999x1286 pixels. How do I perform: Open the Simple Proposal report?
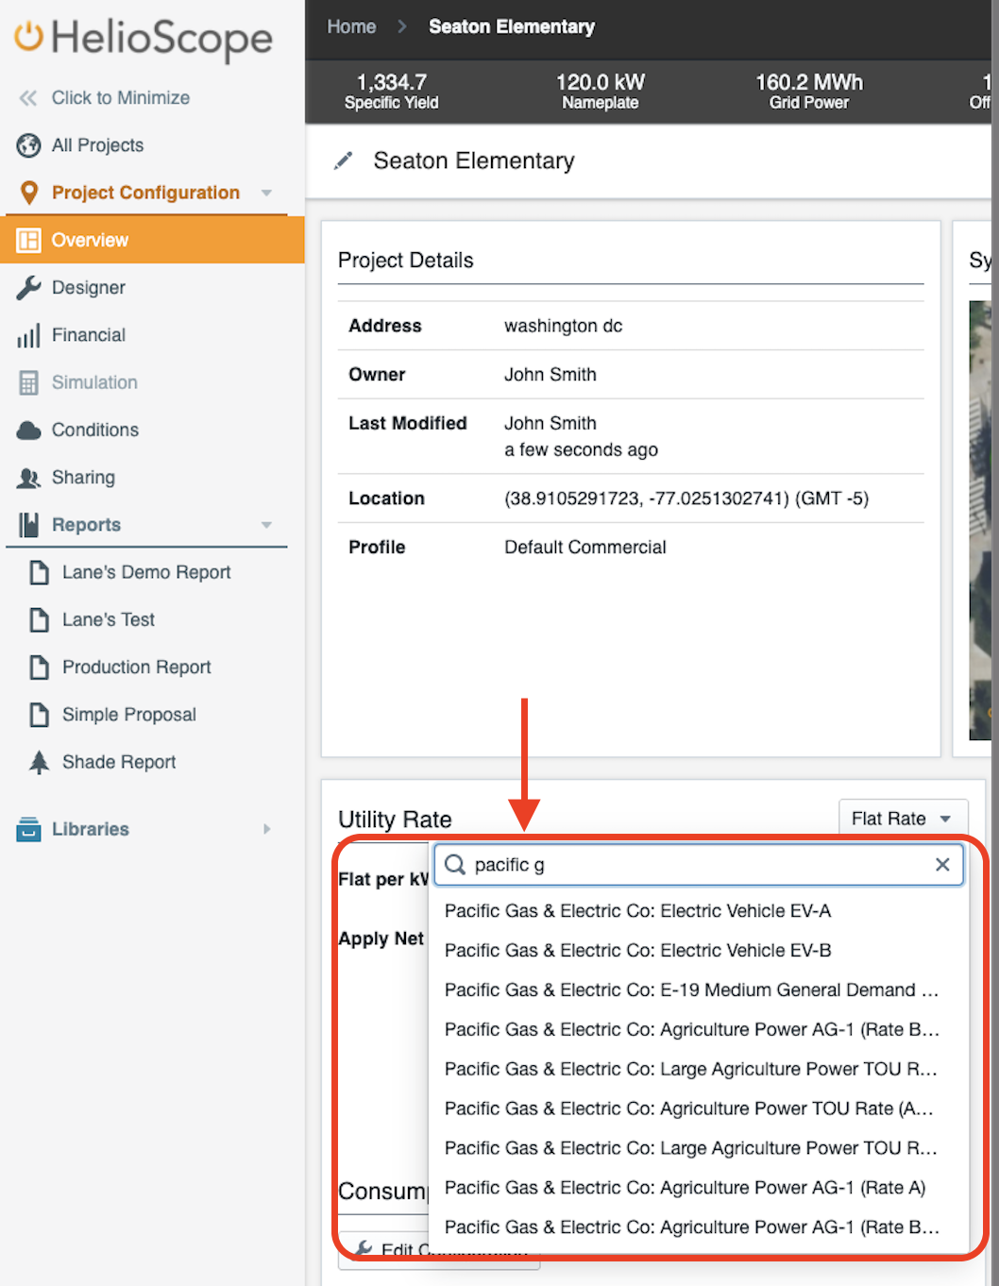pyautogui.click(x=129, y=715)
